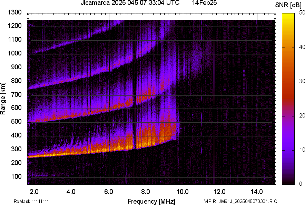
Task: Click the 2.0 frequency tick label
Action: click(x=34, y=192)
